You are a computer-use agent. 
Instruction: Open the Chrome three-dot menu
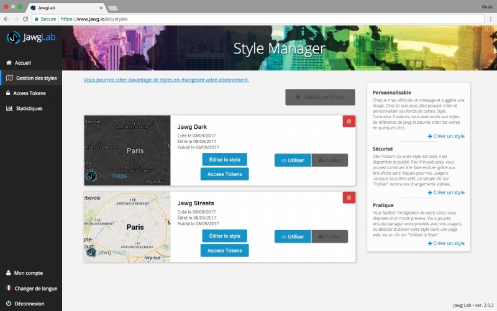click(491, 19)
